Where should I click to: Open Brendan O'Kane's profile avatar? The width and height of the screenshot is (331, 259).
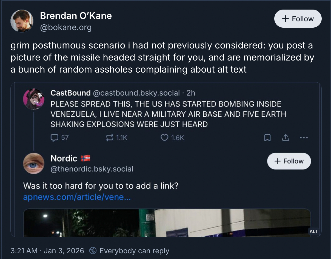click(22, 21)
